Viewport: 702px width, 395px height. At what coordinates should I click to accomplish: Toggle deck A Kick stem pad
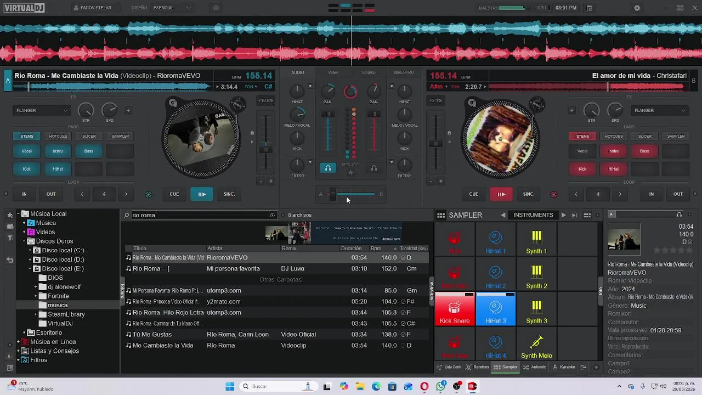27,169
